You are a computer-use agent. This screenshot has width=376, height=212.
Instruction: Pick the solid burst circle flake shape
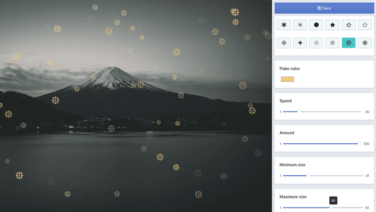pyautogui.click(x=317, y=25)
